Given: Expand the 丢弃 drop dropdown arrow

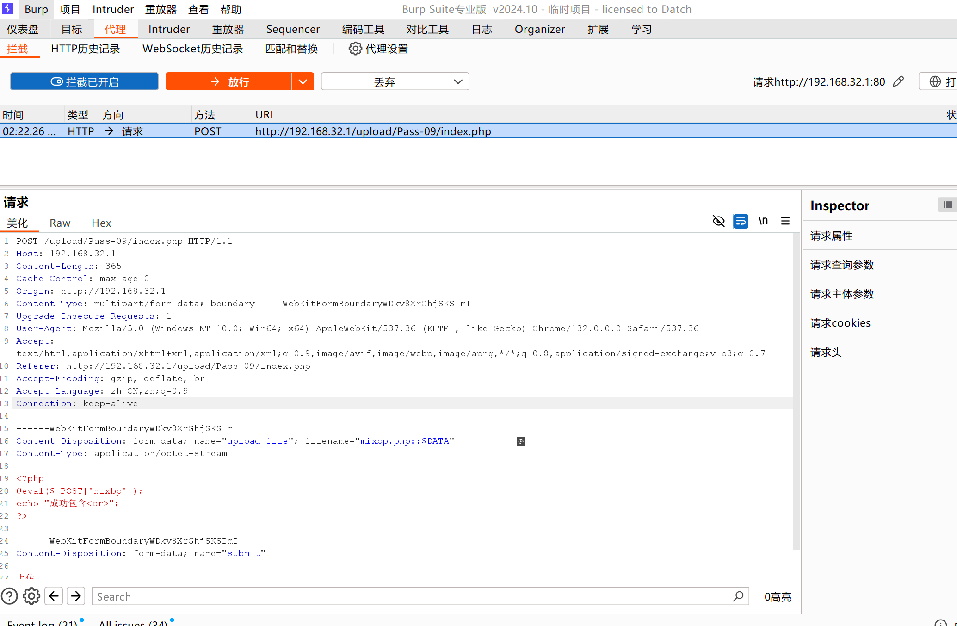Looking at the screenshot, I should pyautogui.click(x=458, y=82).
